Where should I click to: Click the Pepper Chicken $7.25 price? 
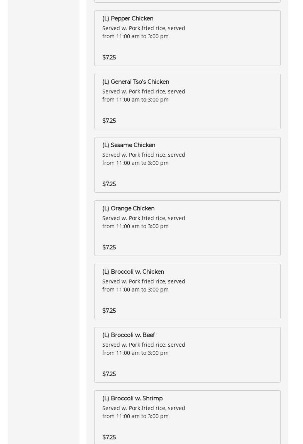[x=109, y=58]
